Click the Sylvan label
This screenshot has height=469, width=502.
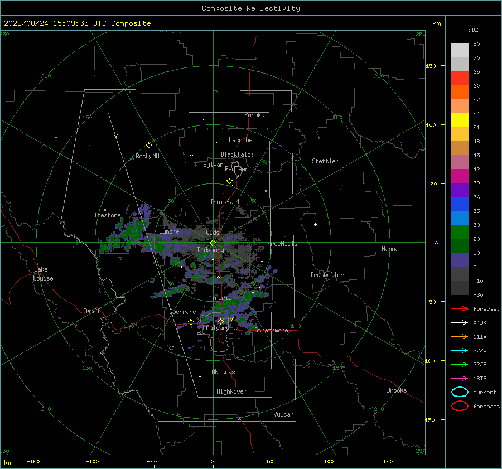click(213, 165)
